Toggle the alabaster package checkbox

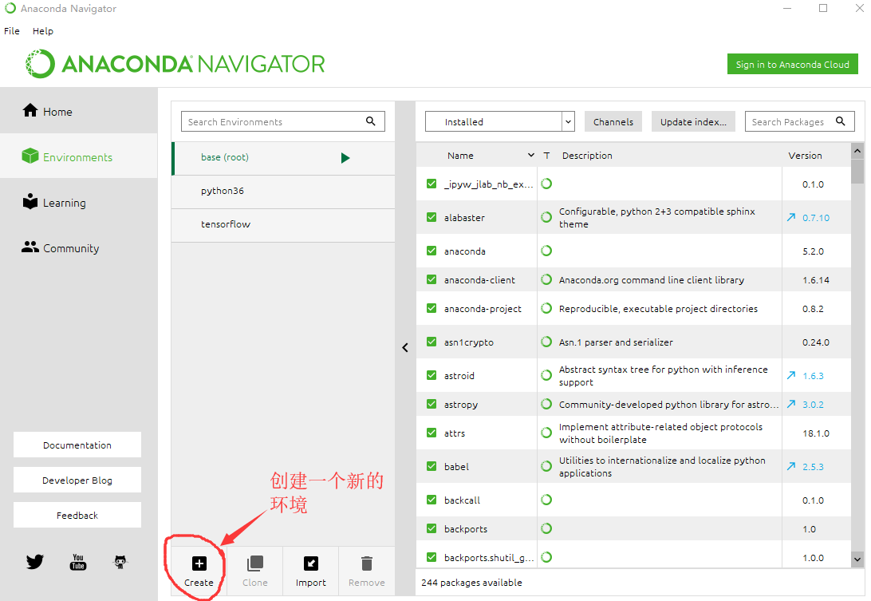[432, 217]
